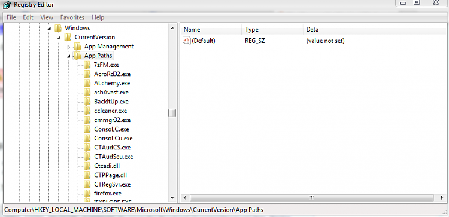Select the CurrentVersion key label
This screenshot has height=217, width=449.
point(95,37)
